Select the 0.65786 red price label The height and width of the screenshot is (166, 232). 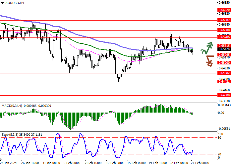pyautogui.click(x=224, y=37)
